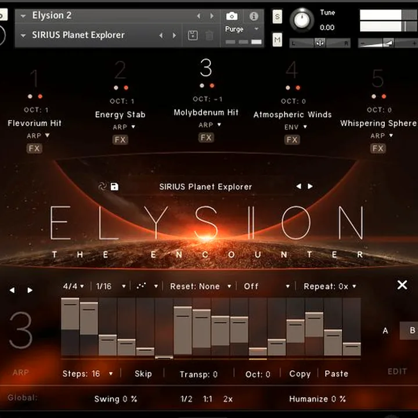
Task: Load next preset in center preset bar
Action: (x=310, y=186)
